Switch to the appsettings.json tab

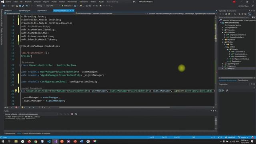click(24, 10)
